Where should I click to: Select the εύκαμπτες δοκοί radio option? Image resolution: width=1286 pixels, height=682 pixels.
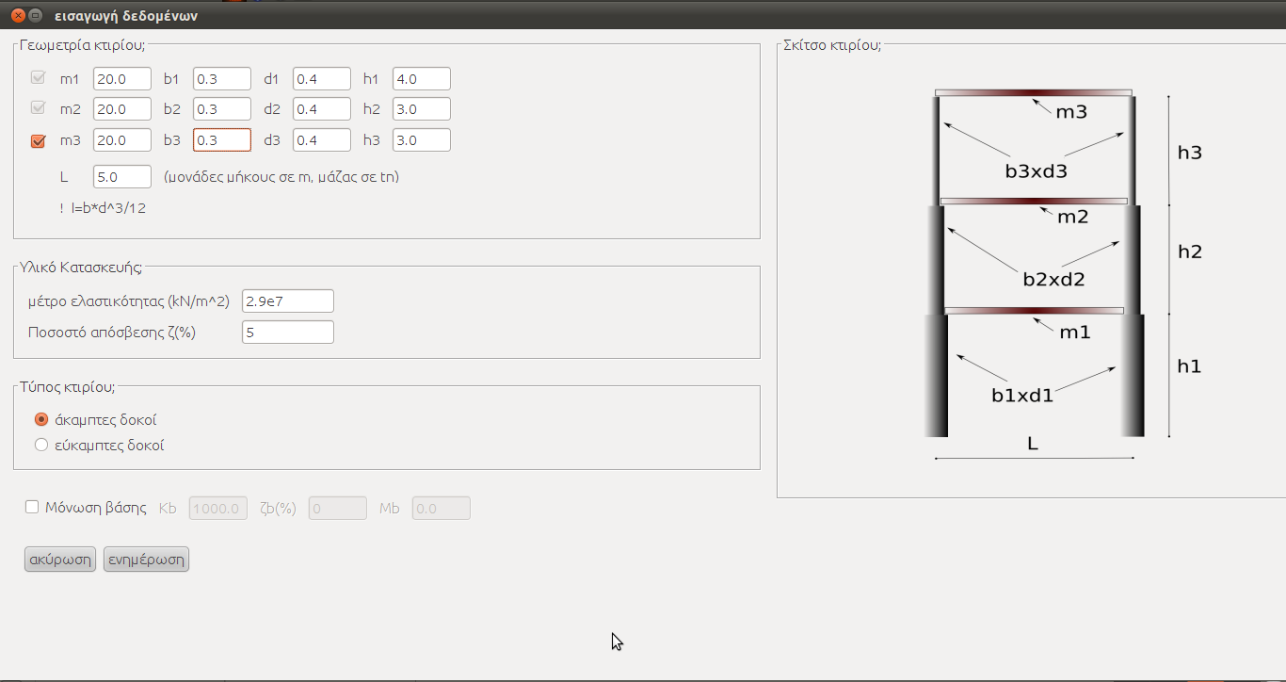(40, 446)
